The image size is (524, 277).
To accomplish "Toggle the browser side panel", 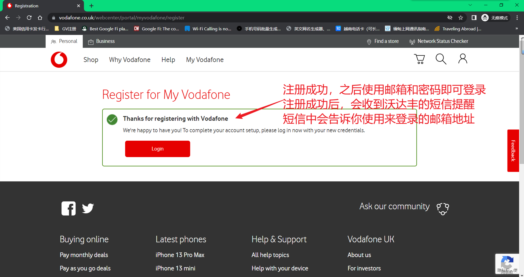I will click(x=474, y=18).
